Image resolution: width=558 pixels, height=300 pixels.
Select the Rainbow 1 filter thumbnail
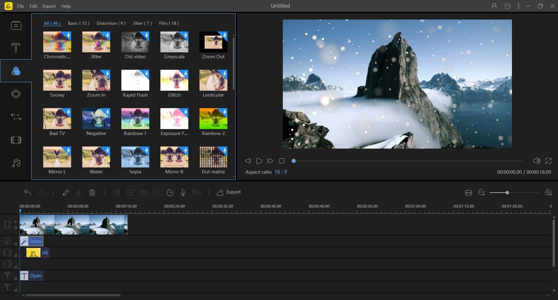[135, 119]
